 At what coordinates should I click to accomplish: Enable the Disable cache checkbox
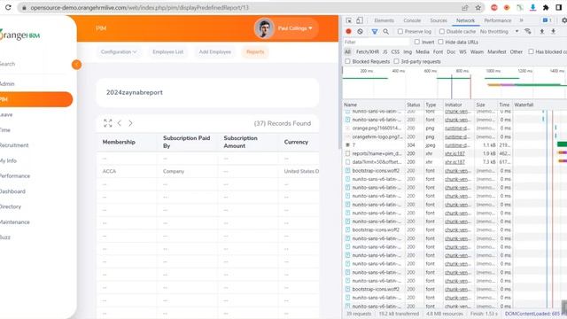pyautogui.click(x=442, y=32)
